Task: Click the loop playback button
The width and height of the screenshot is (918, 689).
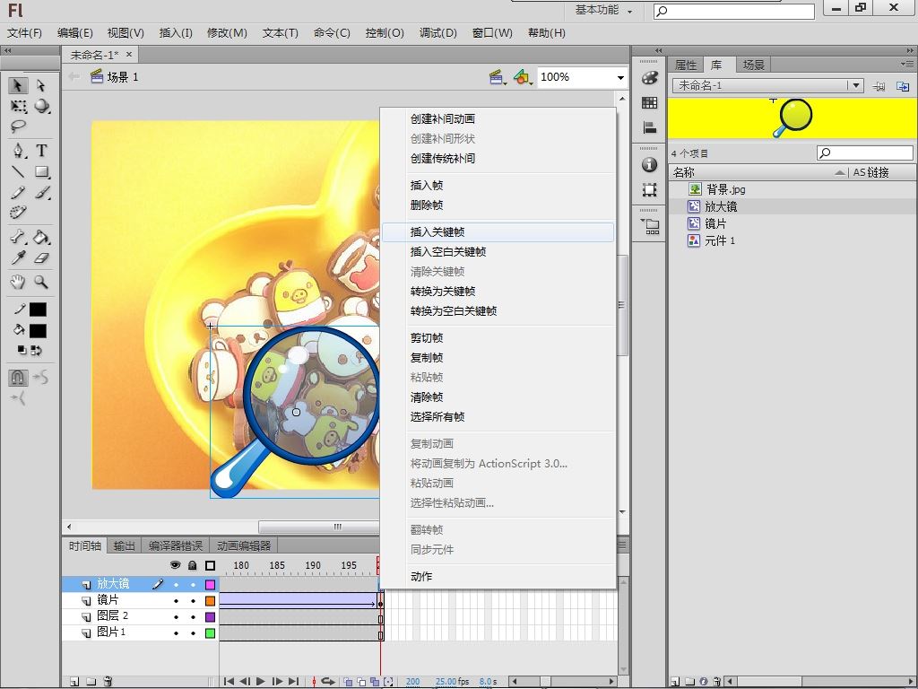Action: pos(328,682)
